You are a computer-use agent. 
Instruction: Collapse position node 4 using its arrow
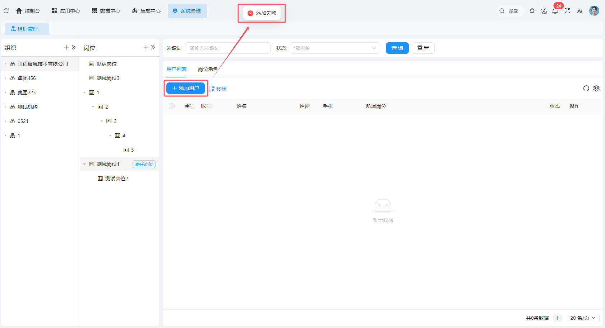click(110, 136)
